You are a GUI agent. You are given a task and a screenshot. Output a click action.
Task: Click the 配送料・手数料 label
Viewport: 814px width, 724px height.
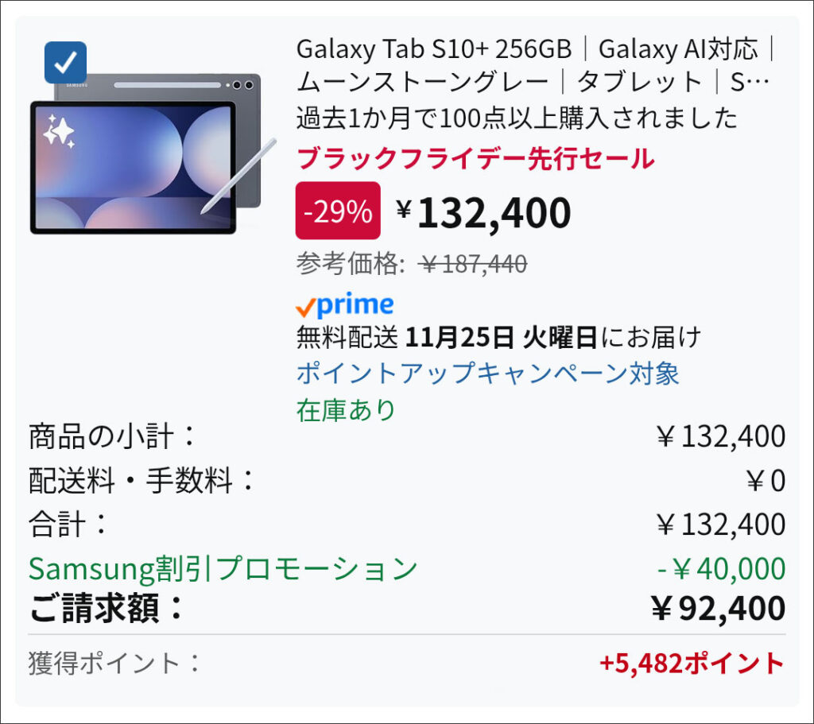(x=143, y=480)
